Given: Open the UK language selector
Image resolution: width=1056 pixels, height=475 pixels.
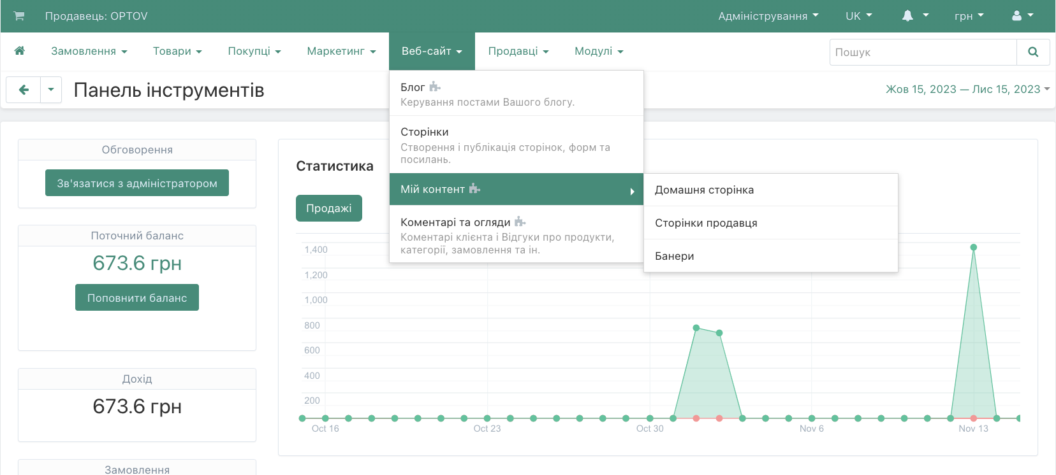Looking at the screenshot, I should click(858, 16).
